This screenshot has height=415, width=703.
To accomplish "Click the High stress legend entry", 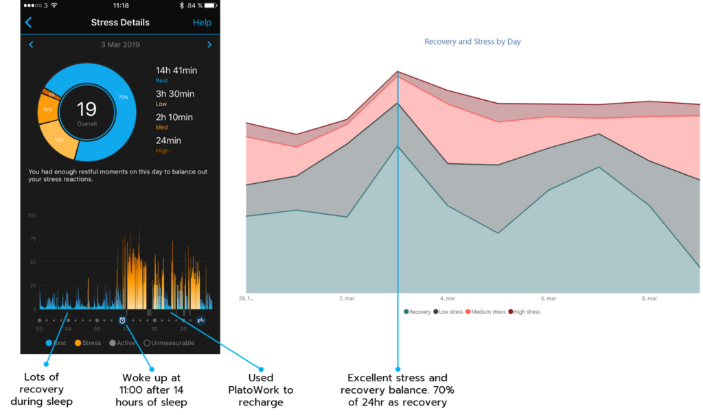I will pyautogui.click(x=524, y=312).
